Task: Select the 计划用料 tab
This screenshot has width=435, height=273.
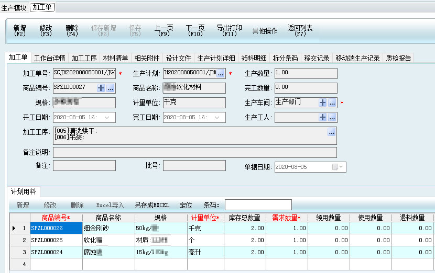Action: coord(23,191)
